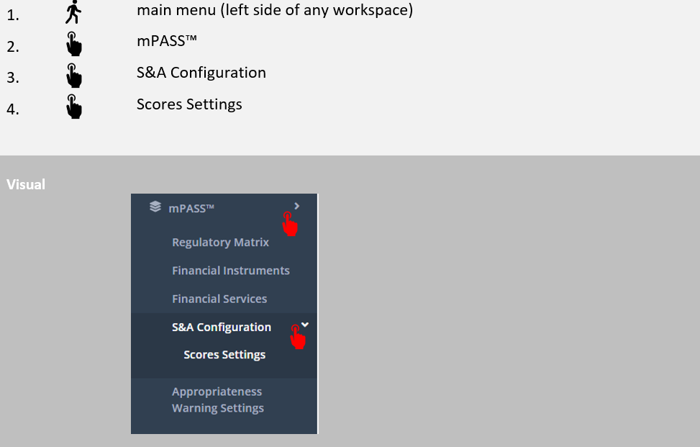The height and width of the screenshot is (447, 700).
Task: Click the hand icon in step 3
Action: point(73,75)
